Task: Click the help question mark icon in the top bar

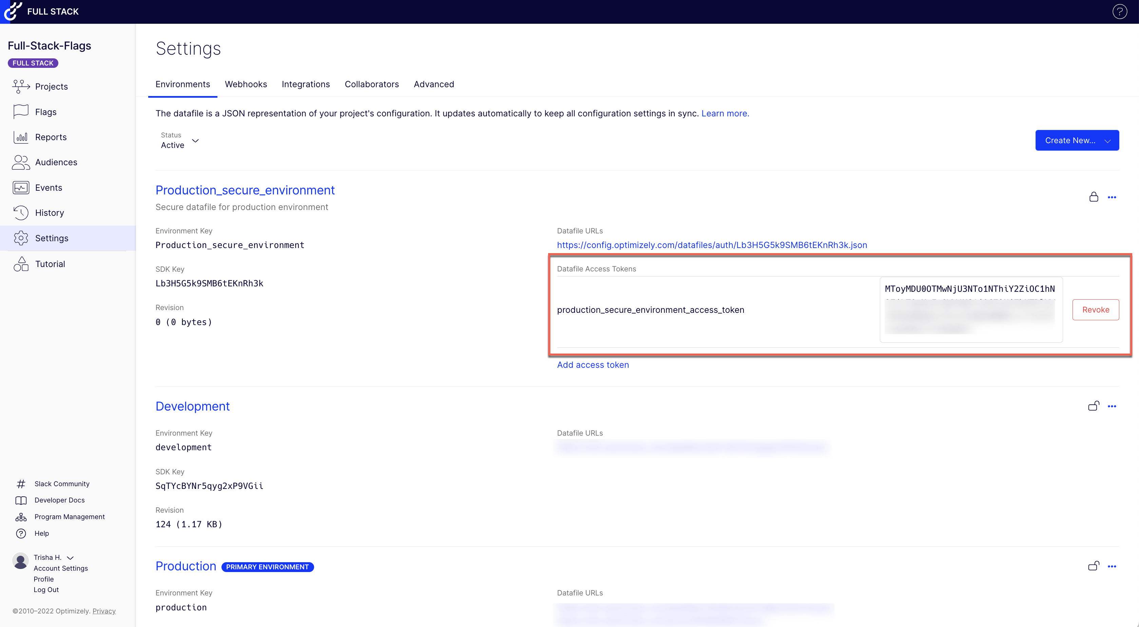Action: coord(1120,12)
